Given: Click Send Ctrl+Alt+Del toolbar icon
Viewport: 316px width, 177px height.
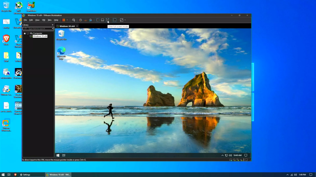Looking at the screenshot, I should pos(73,20).
